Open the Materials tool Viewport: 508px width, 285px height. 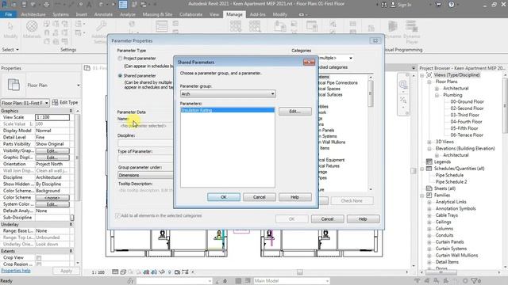(x=32, y=30)
